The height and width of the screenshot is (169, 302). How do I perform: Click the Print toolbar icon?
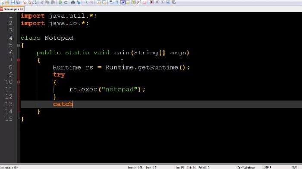(x=35, y=2)
